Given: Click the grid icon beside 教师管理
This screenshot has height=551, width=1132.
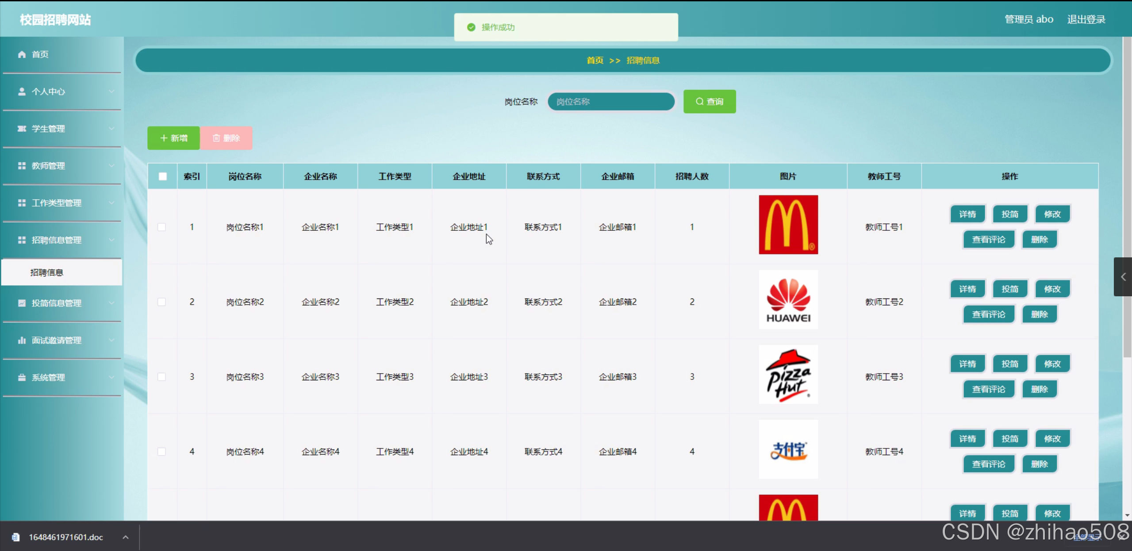Looking at the screenshot, I should (21, 166).
